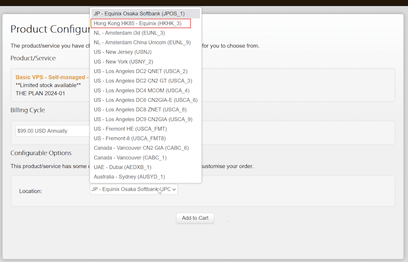Click the Add to Cart button
Screen dimensions: 408x262
coord(195,218)
